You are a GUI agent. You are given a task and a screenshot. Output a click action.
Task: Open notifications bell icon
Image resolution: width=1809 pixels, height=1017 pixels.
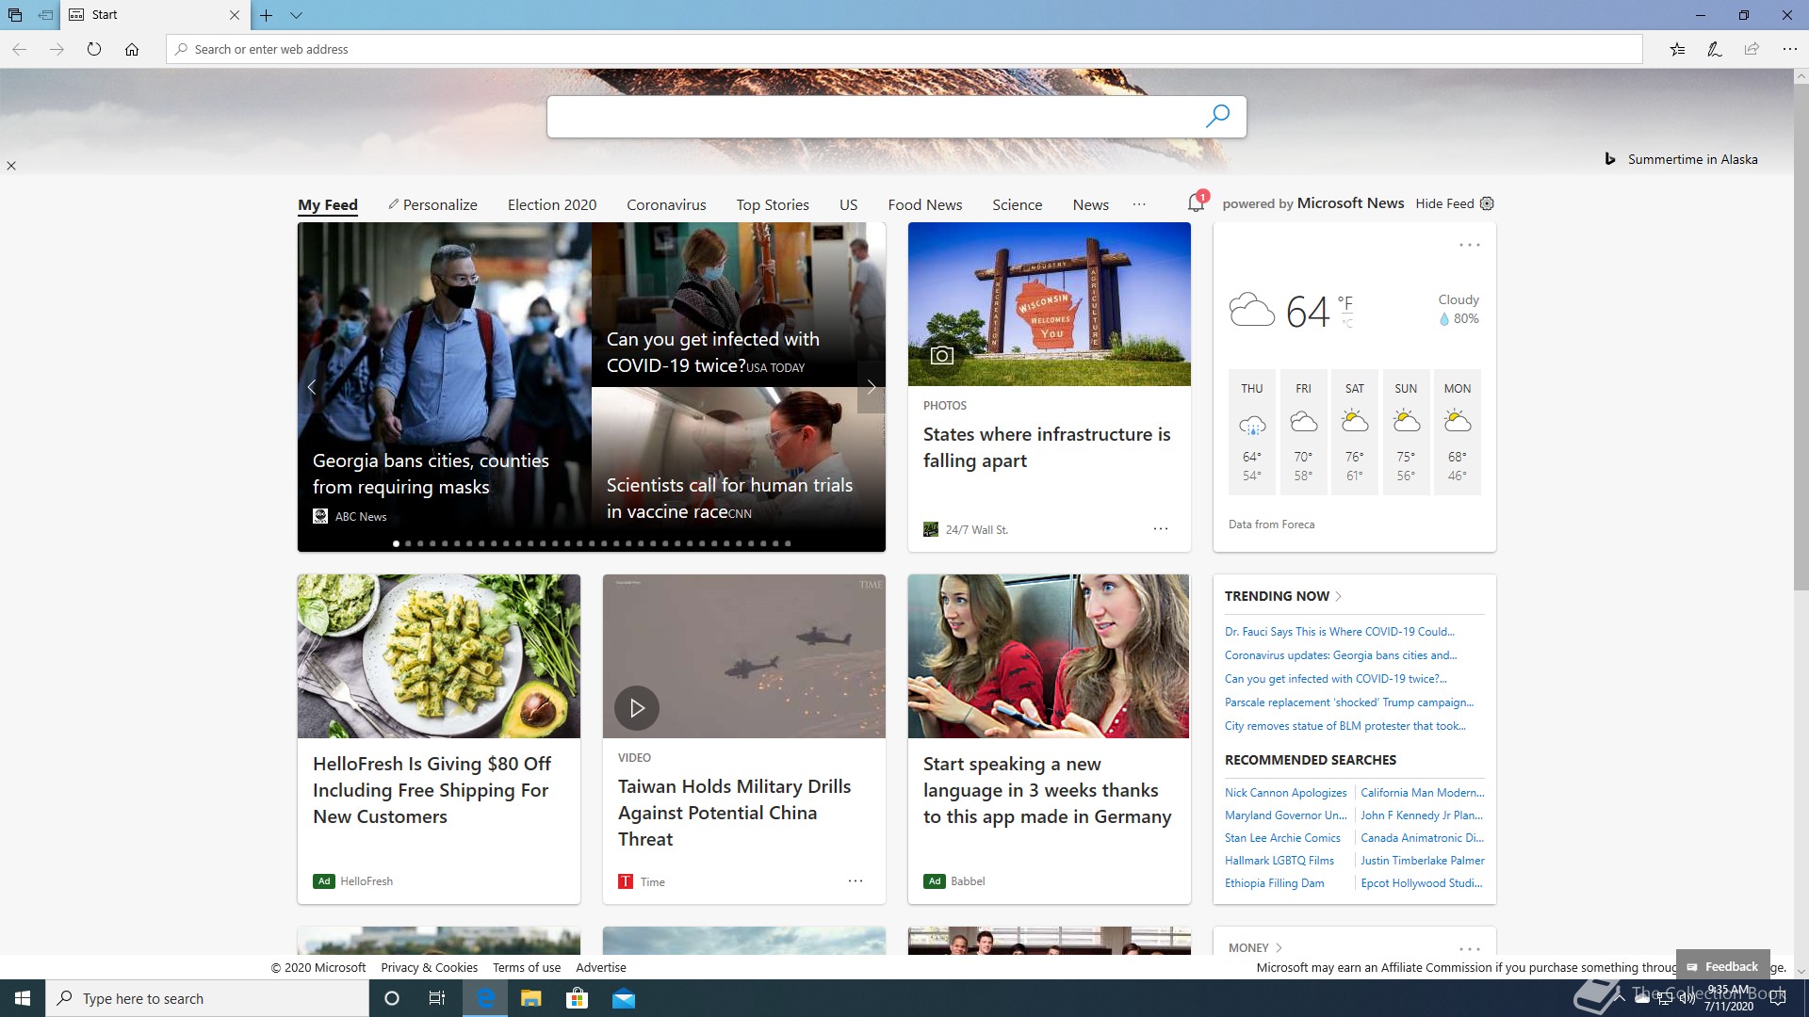point(1197,202)
